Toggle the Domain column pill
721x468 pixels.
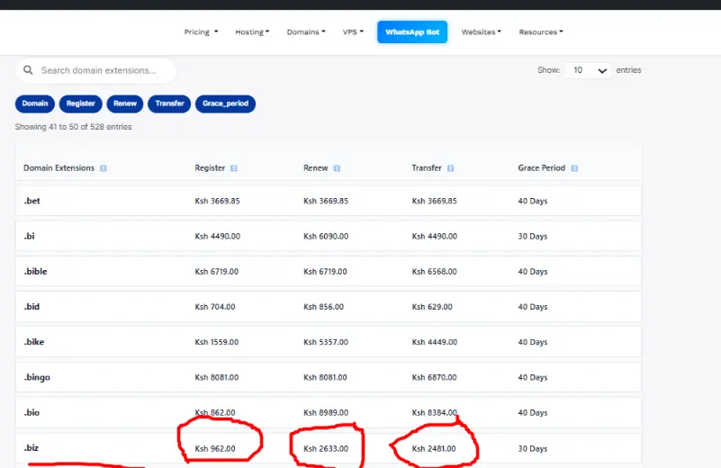click(x=35, y=103)
